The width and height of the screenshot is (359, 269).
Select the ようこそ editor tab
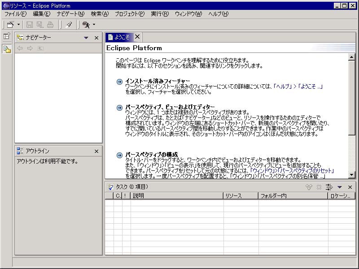point(119,37)
